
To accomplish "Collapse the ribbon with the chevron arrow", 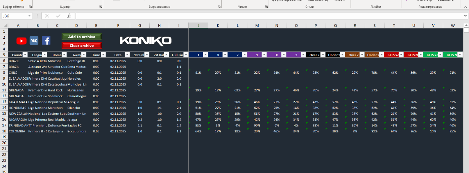I will click(x=465, y=7).
